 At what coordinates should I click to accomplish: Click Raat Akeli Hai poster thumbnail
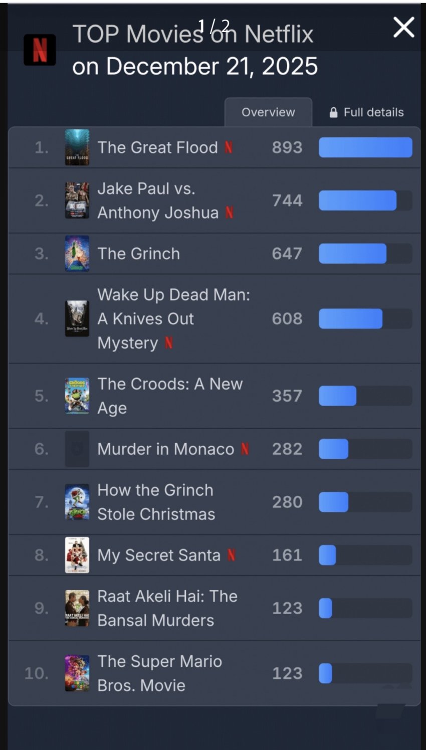[x=77, y=608]
